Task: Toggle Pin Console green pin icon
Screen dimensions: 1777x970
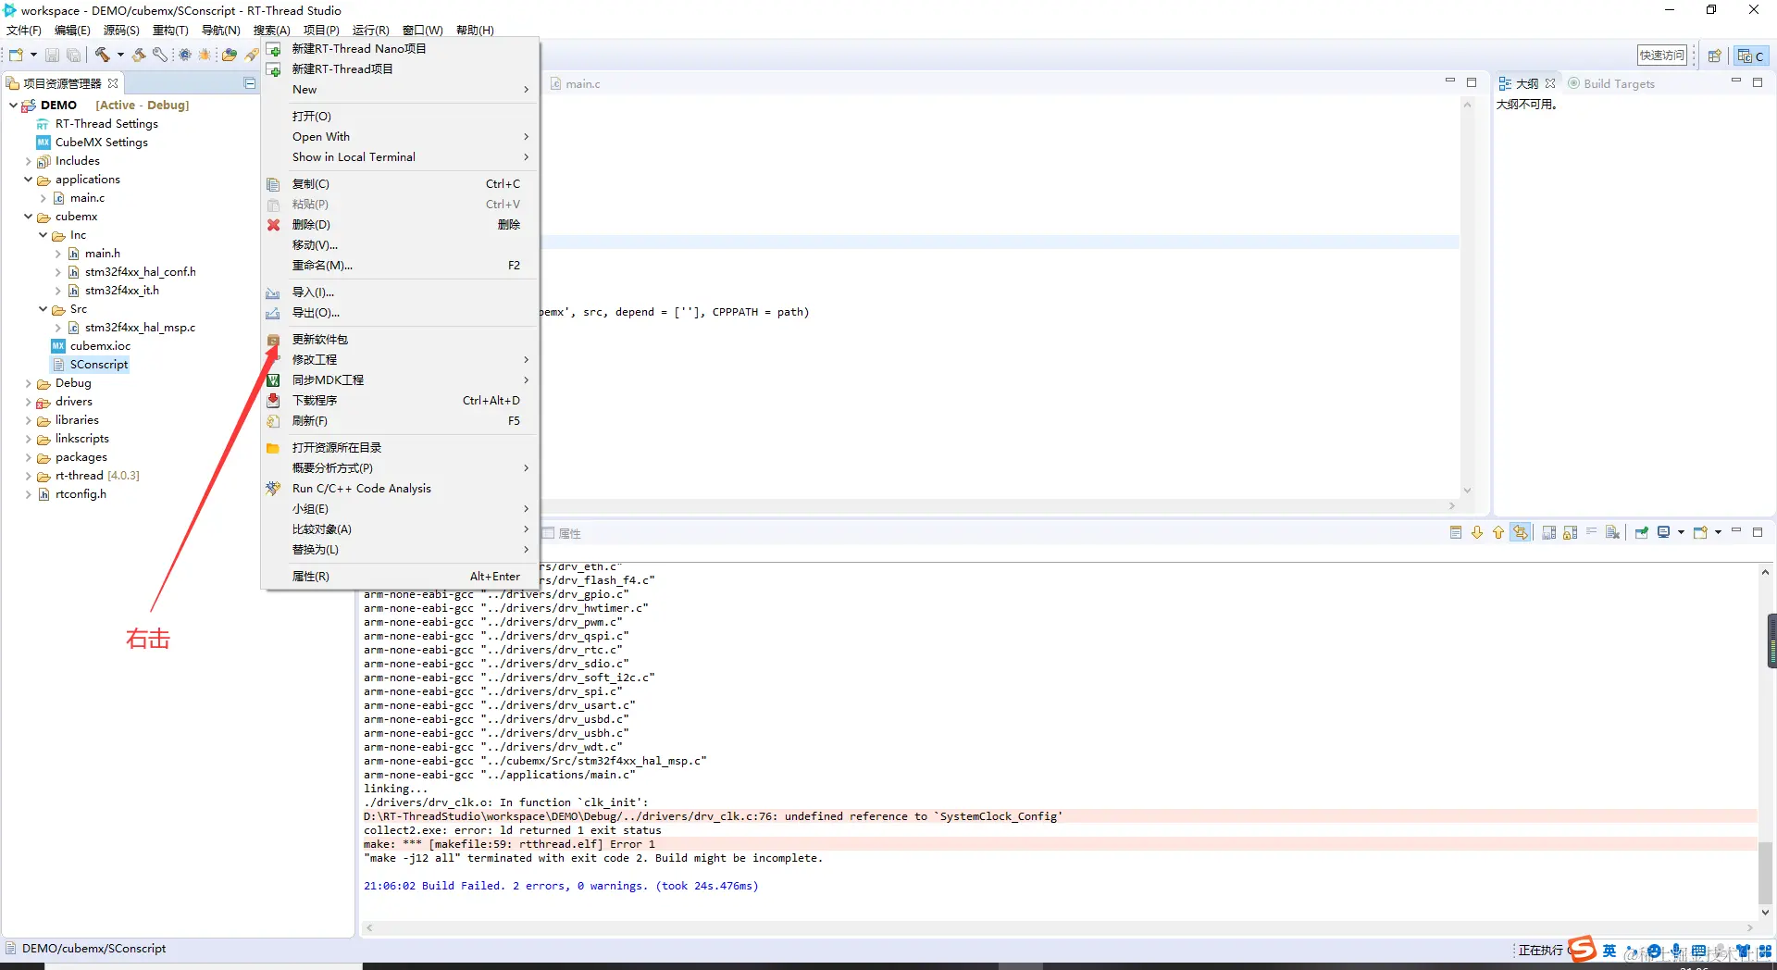Action: click(1642, 532)
